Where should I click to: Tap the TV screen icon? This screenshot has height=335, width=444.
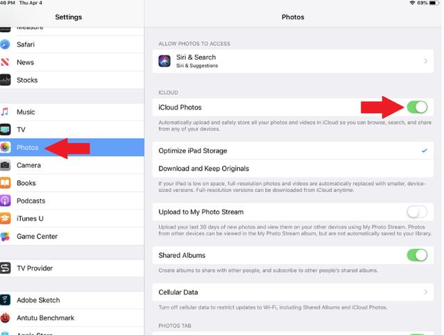point(5,130)
